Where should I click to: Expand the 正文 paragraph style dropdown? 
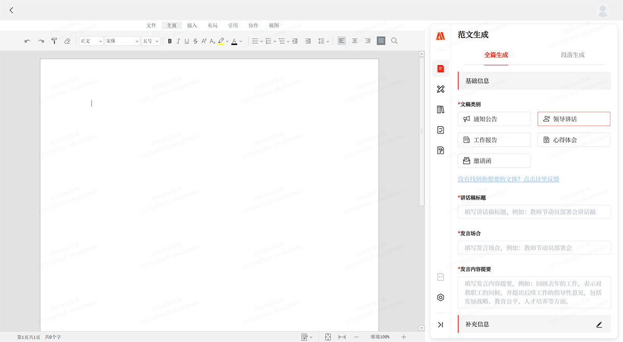tap(91, 41)
